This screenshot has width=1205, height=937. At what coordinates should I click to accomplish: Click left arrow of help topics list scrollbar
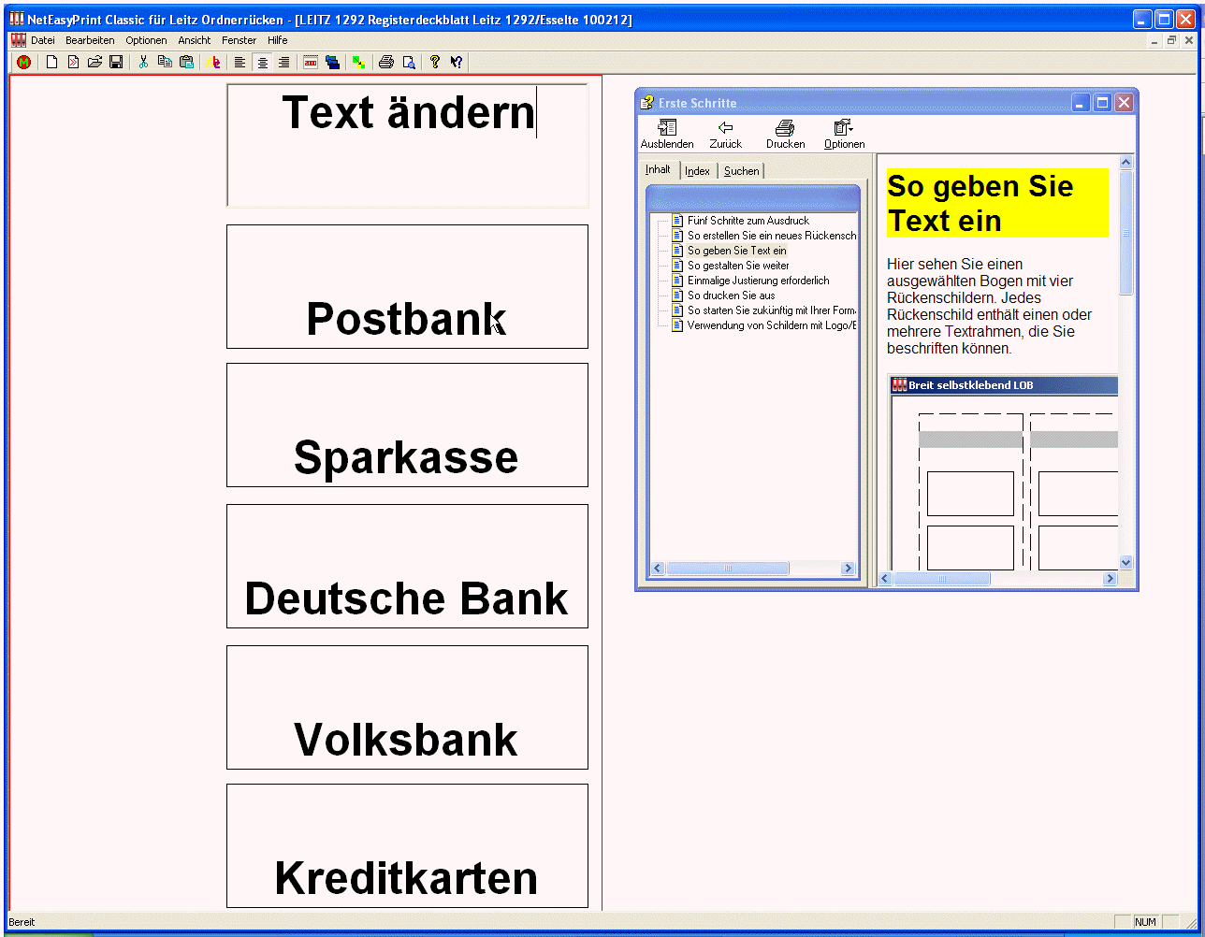(x=657, y=569)
